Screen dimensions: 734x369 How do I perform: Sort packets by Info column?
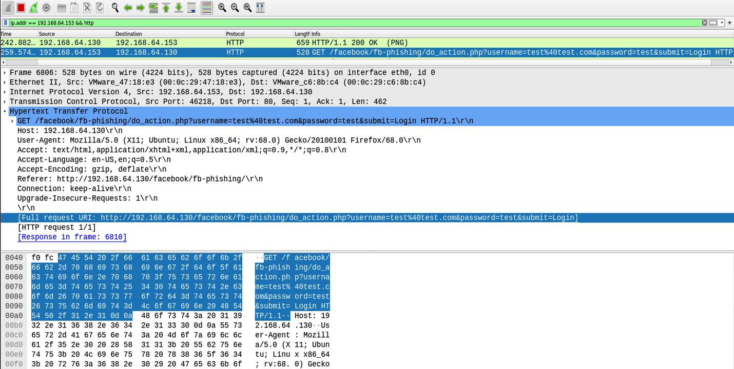522,34
